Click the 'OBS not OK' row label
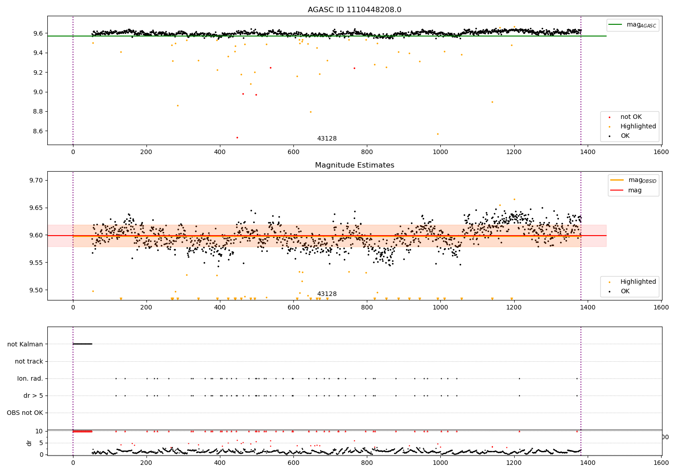This screenshot has width=676, height=473. coord(25,413)
